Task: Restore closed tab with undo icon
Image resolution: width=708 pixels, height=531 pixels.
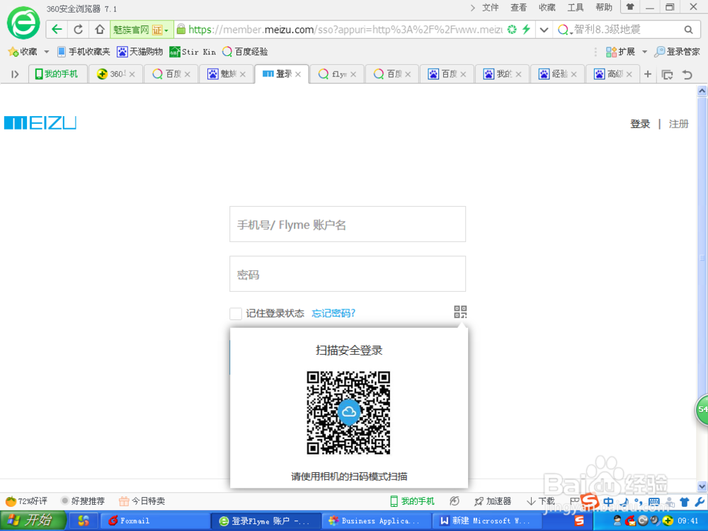Action: [687, 74]
